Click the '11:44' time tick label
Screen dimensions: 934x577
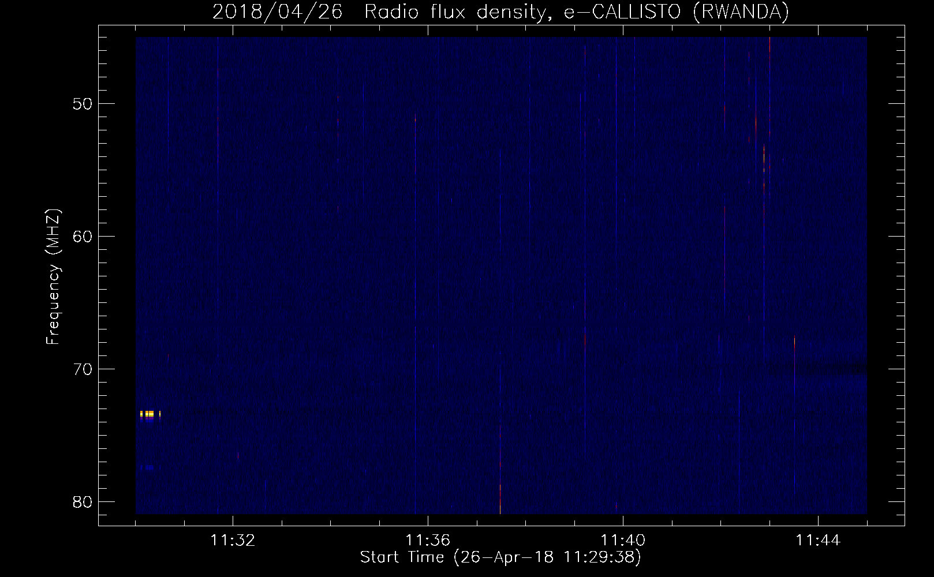tap(818, 541)
